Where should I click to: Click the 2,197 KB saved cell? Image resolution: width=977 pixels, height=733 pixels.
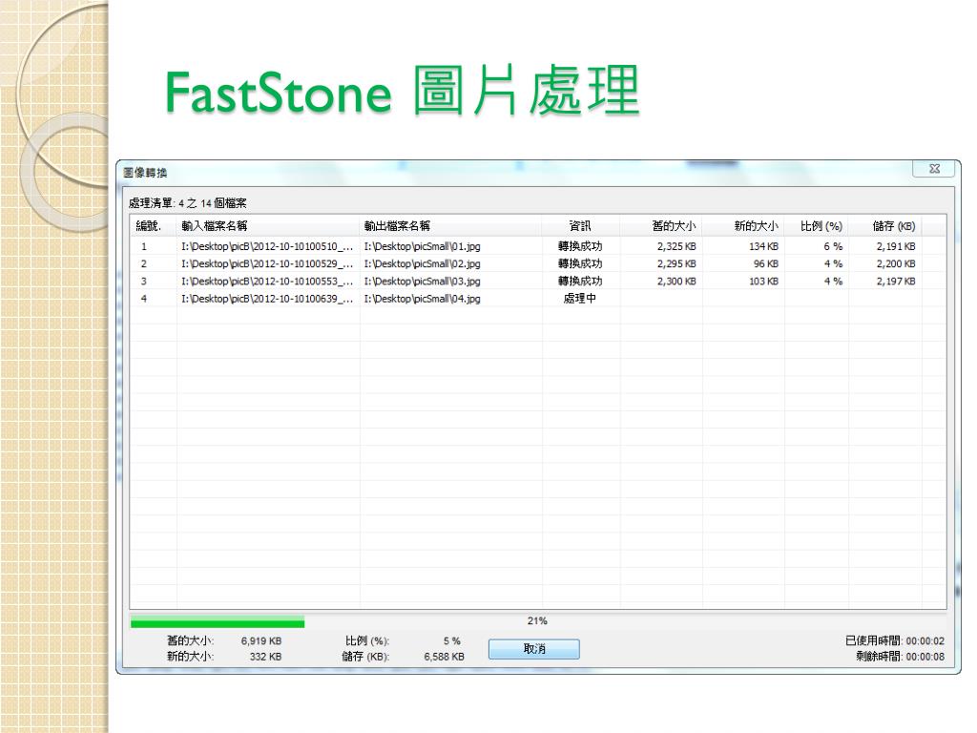click(896, 282)
